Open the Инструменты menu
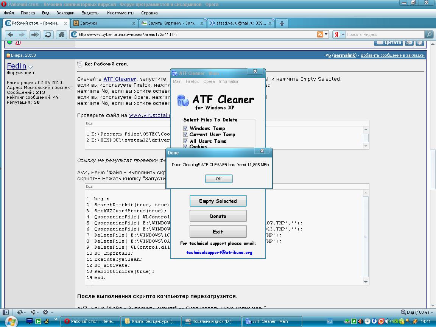 click(x=120, y=13)
